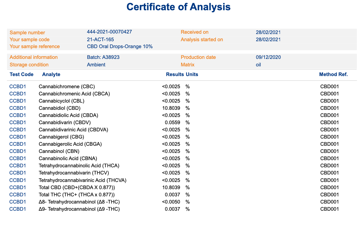The width and height of the screenshot is (360, 232).
Task: Click Cannabigerol (CBG) analyte
Action: point(61,137)
